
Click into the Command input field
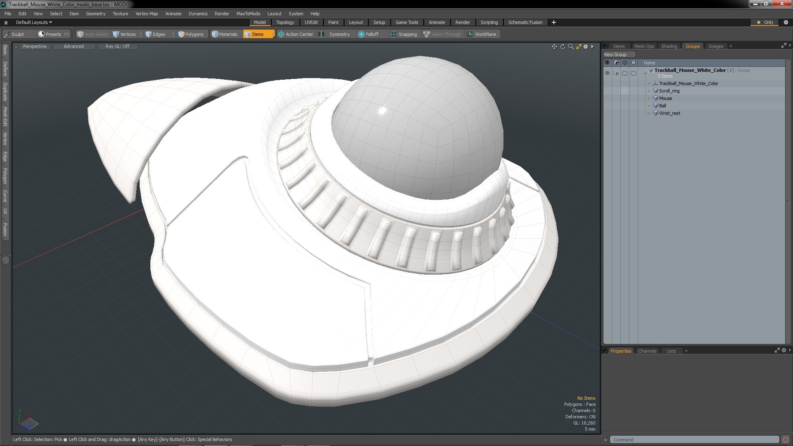point(694,440)
